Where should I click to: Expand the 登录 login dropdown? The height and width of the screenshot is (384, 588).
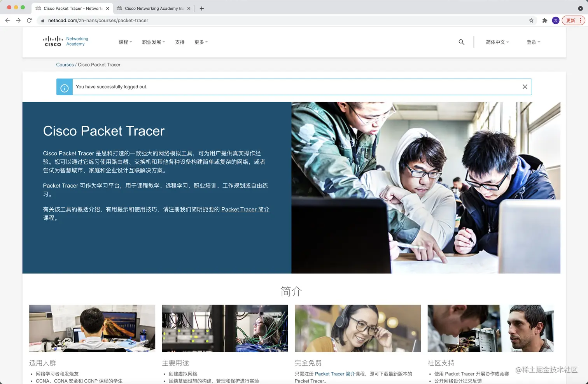(534, 42)
